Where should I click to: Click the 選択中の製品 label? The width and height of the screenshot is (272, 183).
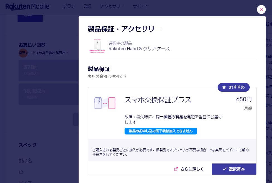point(120,43)
